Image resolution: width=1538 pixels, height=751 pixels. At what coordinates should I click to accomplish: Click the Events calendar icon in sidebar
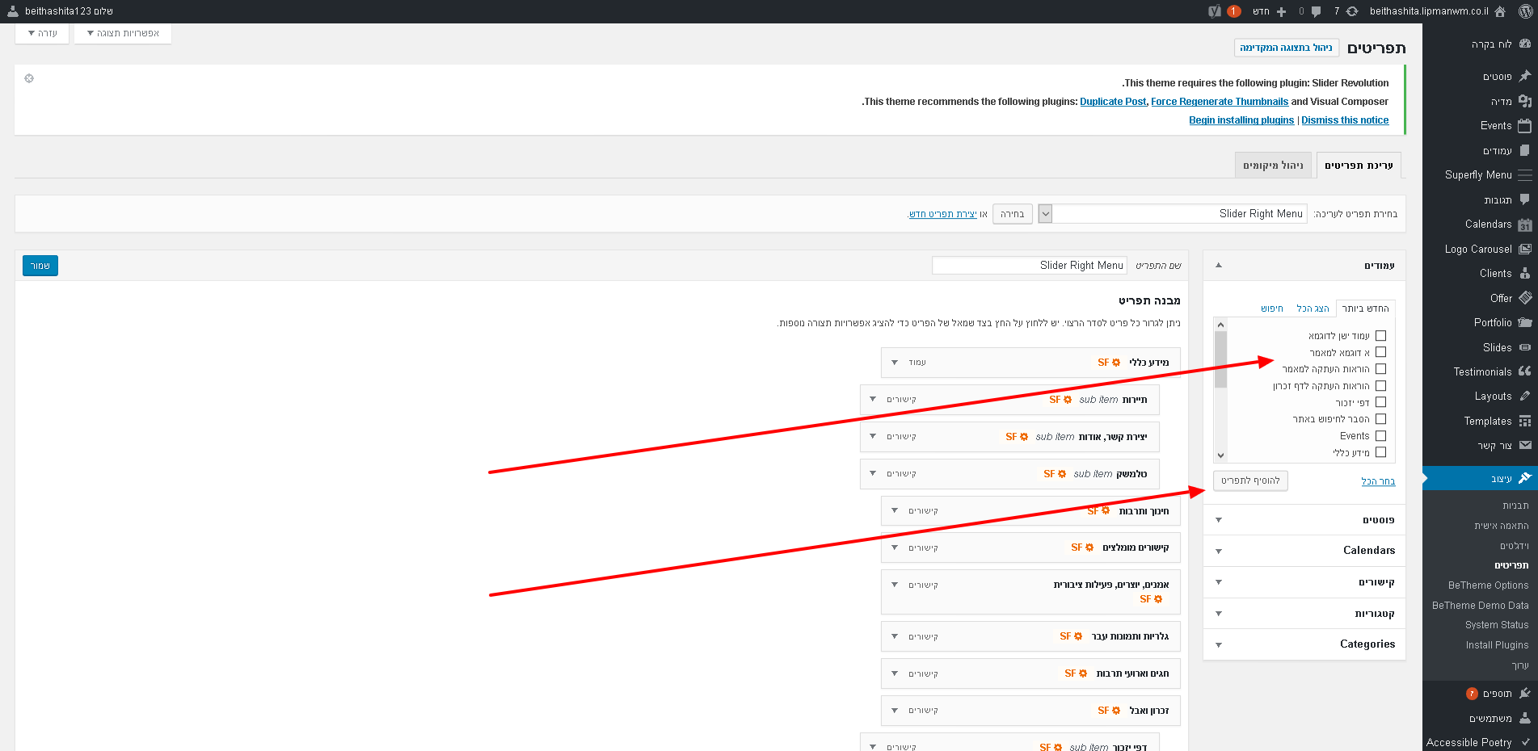pyautogui.click(x=1524, y=126)
